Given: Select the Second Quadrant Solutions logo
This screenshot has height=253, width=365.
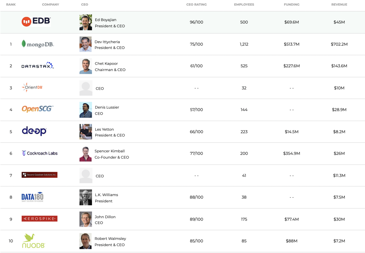Looking at the screenshot, I should [x=39, y=175].
